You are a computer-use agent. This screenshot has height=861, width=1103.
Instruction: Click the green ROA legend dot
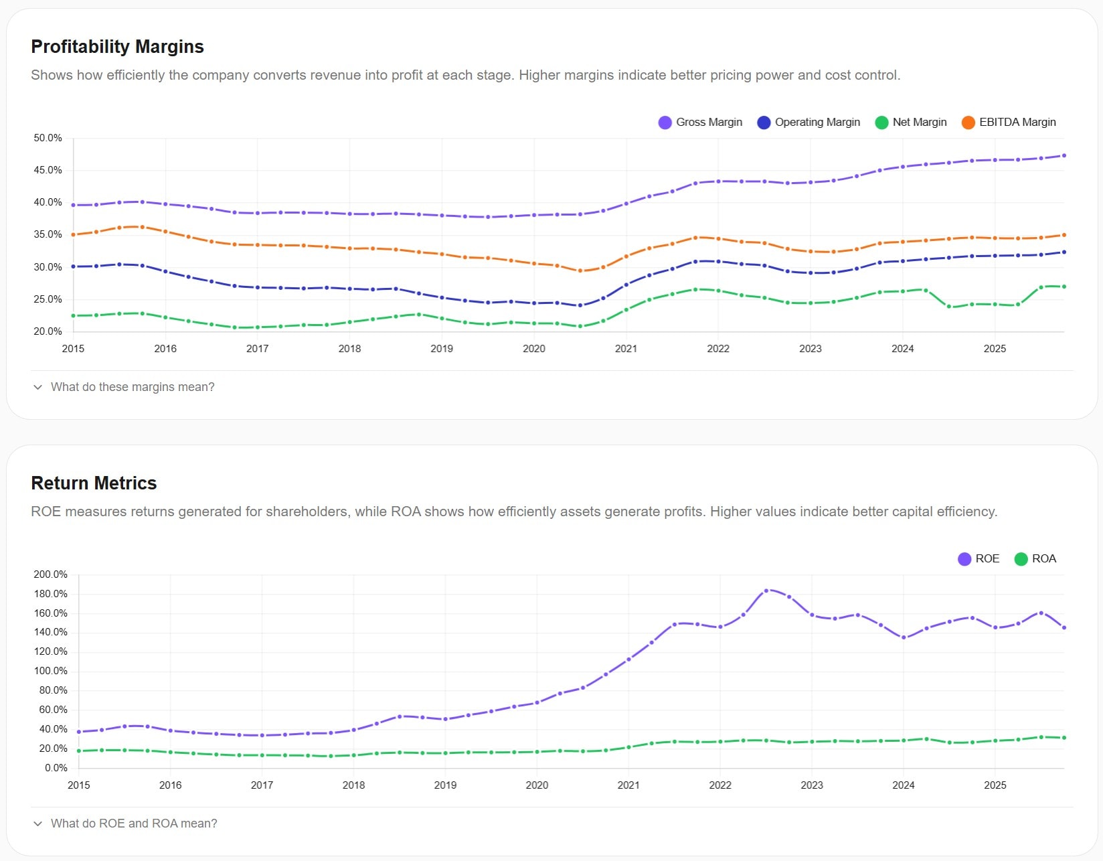click(1020, 558)
